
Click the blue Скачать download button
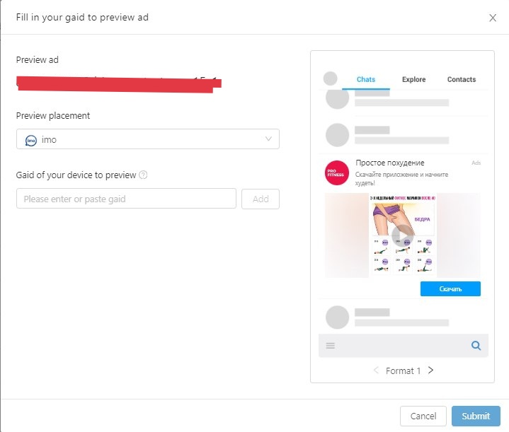tap(450, 288)
